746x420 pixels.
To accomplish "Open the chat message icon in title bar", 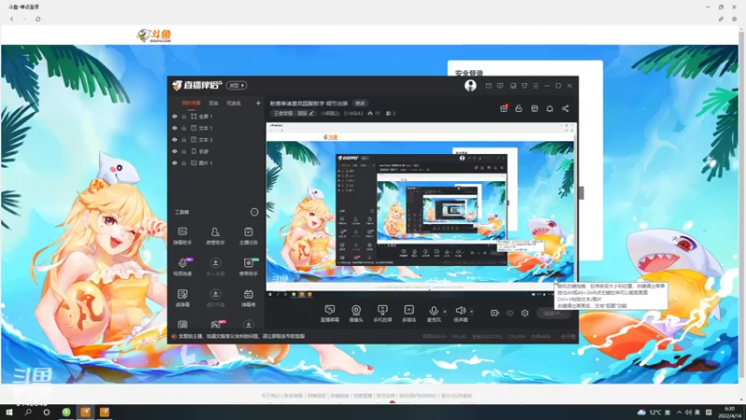I will coord(500,86).
